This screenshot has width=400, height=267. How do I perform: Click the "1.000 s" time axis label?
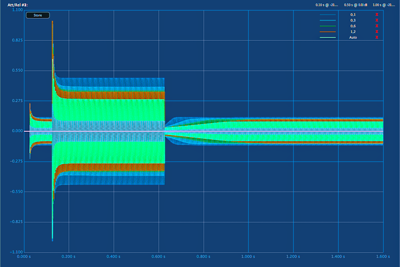tap(248, 256)
